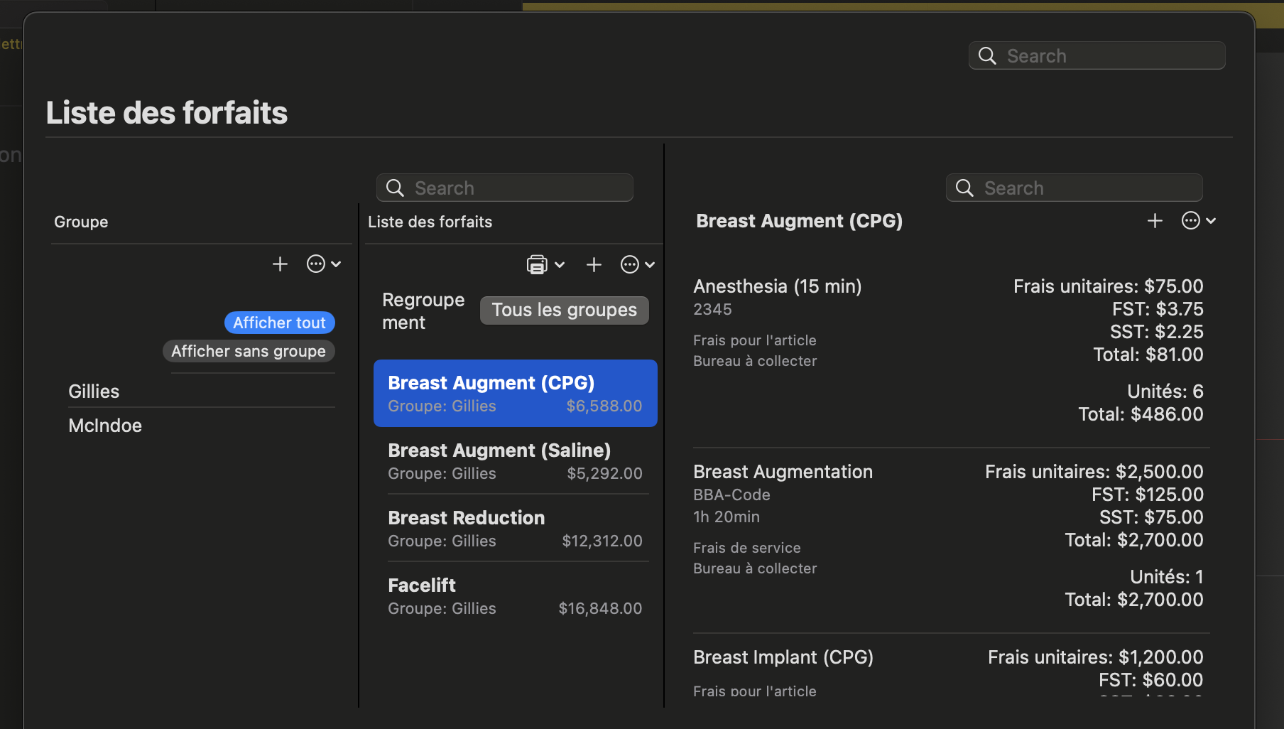Click the Regroupement label
The image size is (1284, 729).
tap(423, 311)
